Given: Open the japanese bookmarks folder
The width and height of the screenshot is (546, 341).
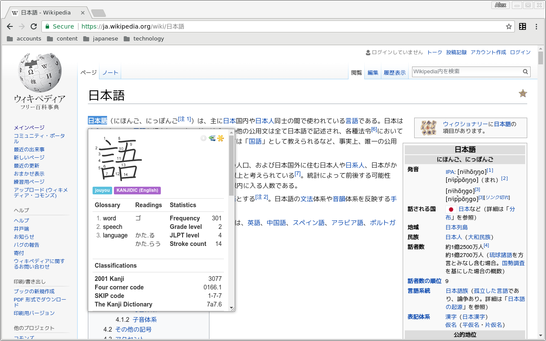Looking at the screenshot, I should point(101,38).
